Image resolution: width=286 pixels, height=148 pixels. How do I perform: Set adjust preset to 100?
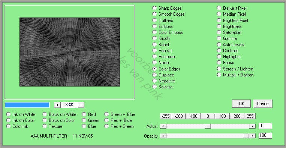pos(222,116)
